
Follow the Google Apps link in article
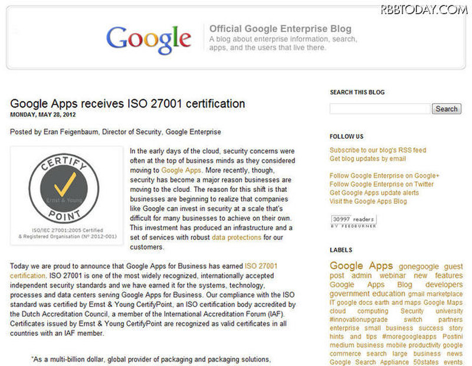(x=181, y=170)
